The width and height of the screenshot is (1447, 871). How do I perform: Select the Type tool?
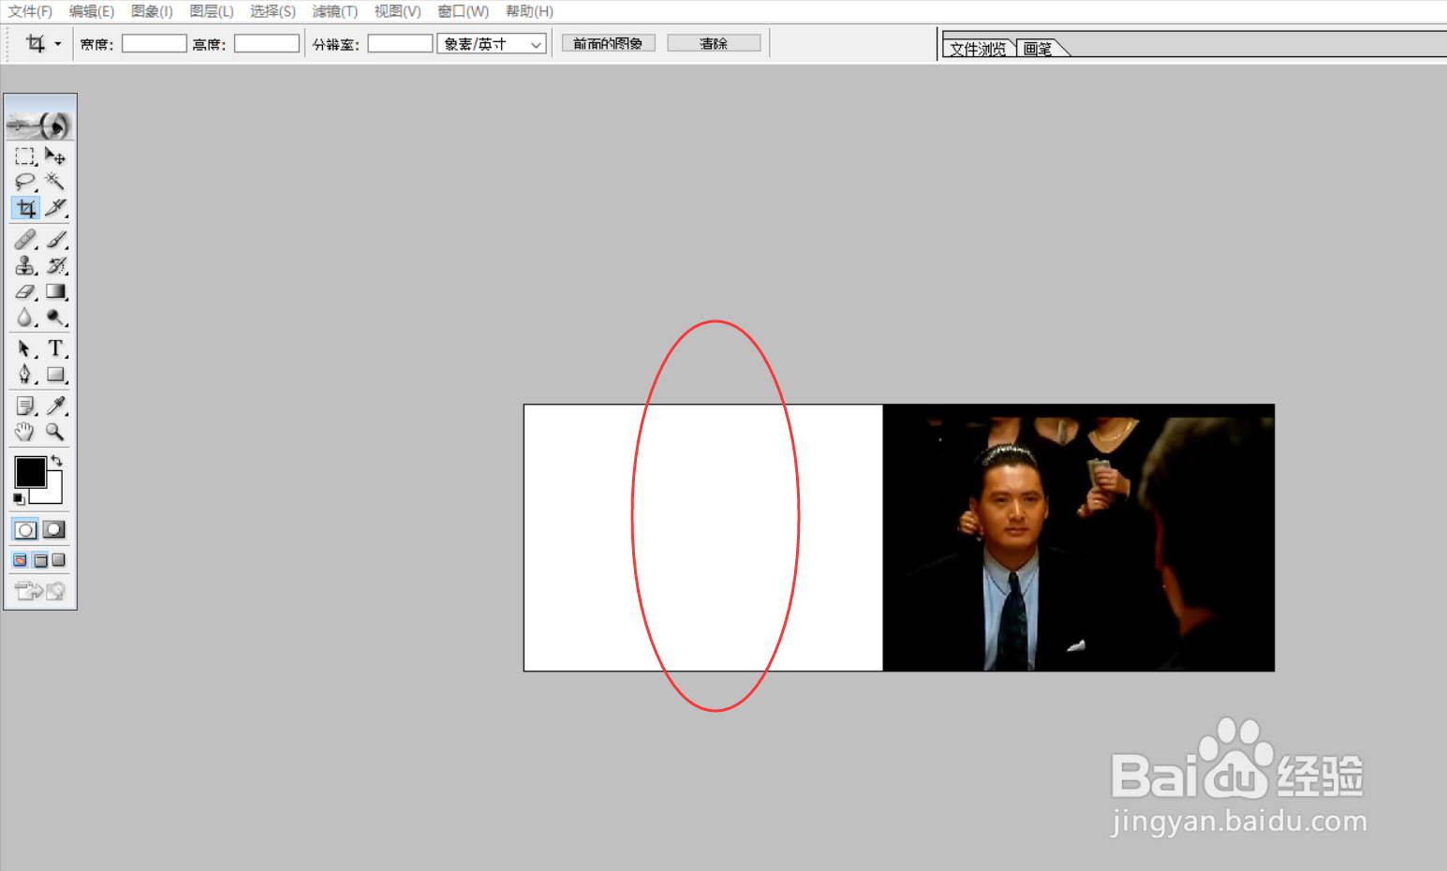click(x=55, y=348)
